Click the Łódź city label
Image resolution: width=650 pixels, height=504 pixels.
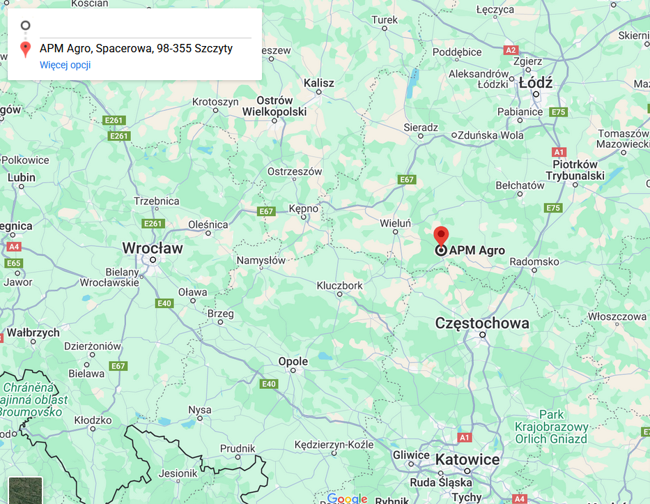[x=536, y=82]
